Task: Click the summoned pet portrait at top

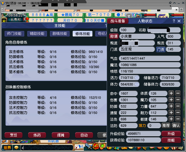Action: coord(137,16)
